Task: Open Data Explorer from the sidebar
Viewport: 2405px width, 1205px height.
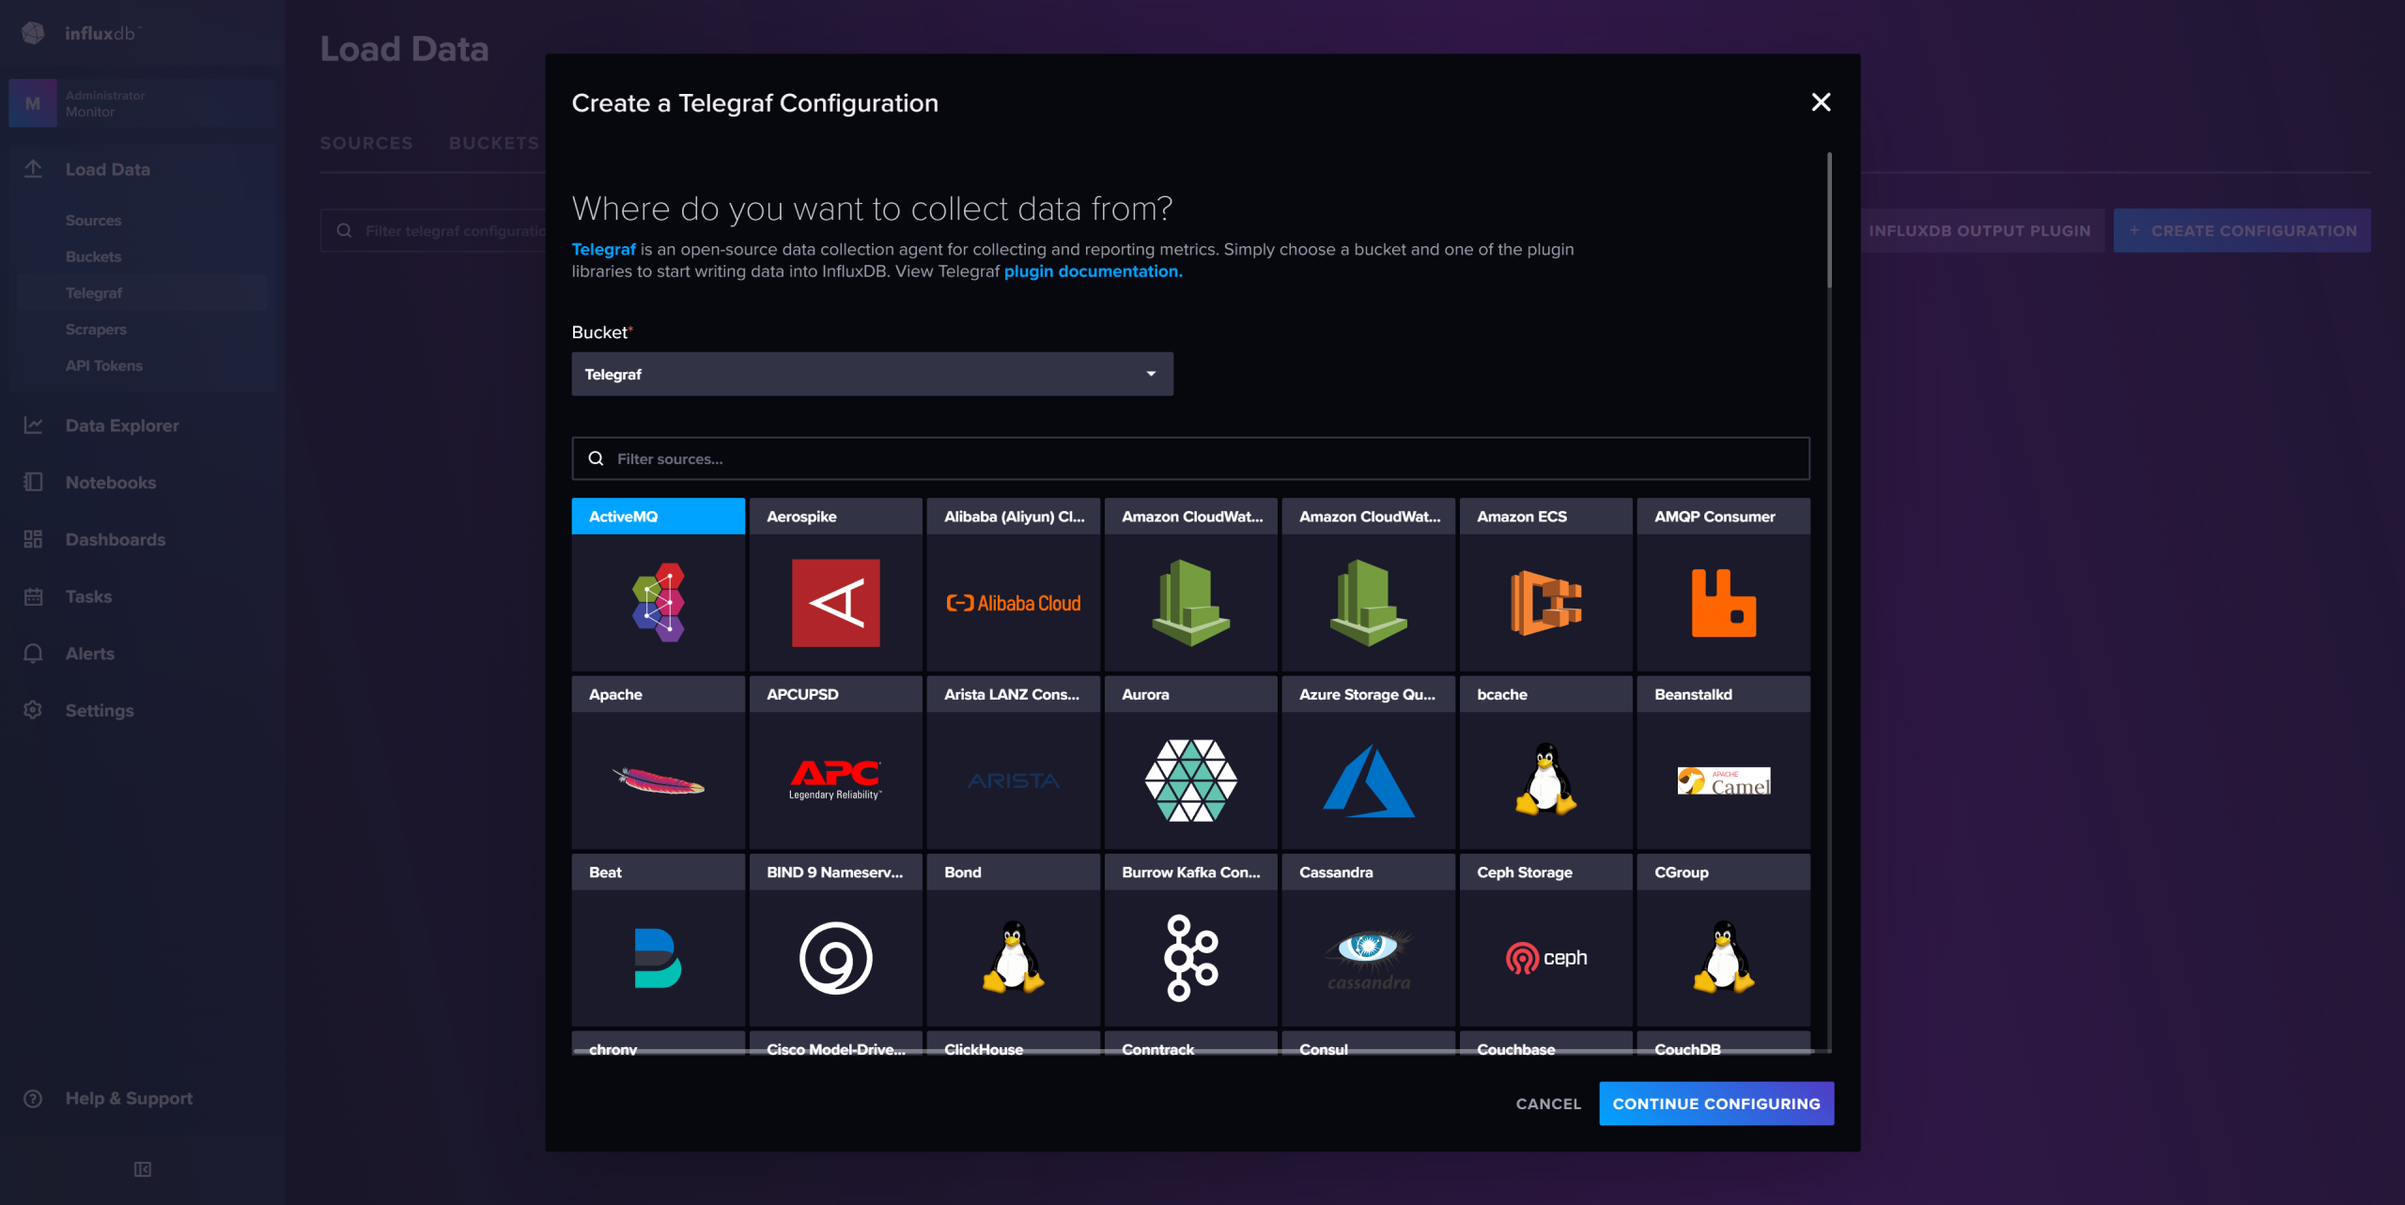Action: click(x=122, y=425)
